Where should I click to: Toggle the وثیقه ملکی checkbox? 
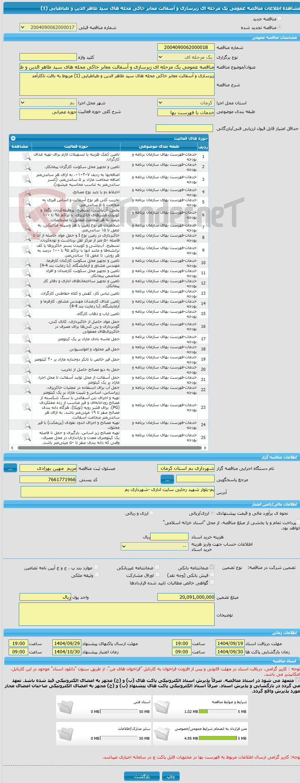[x=97, y=575]
